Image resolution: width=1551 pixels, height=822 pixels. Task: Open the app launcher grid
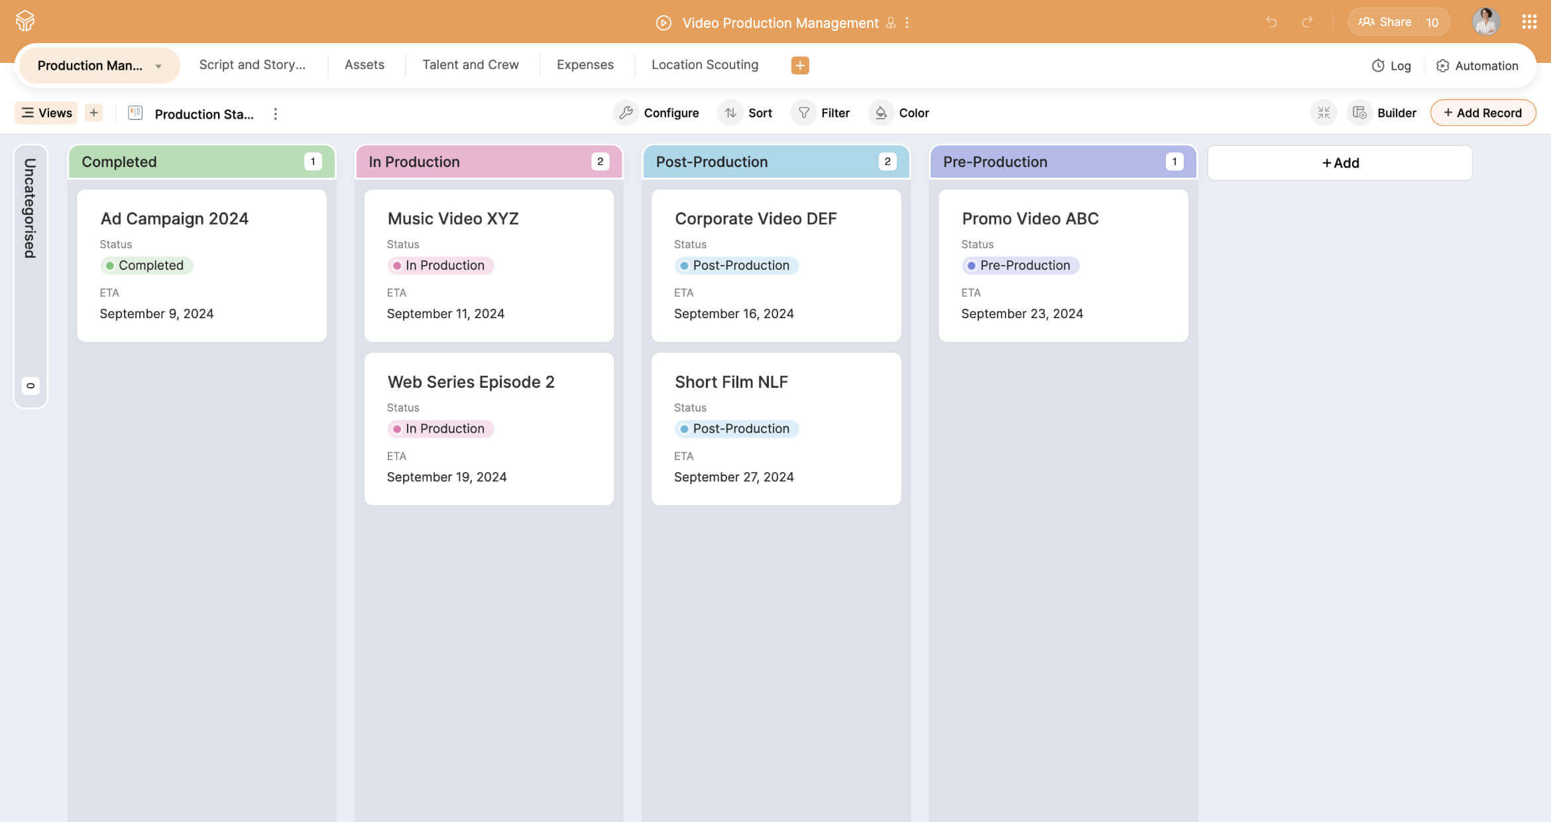tap(1529, 21)
